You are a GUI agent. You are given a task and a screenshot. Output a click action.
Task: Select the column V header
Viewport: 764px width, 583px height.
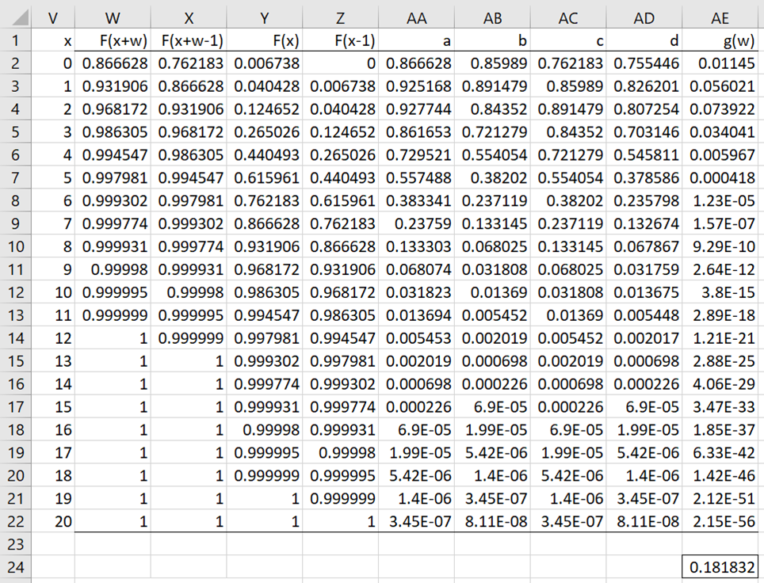coord(52,18)
